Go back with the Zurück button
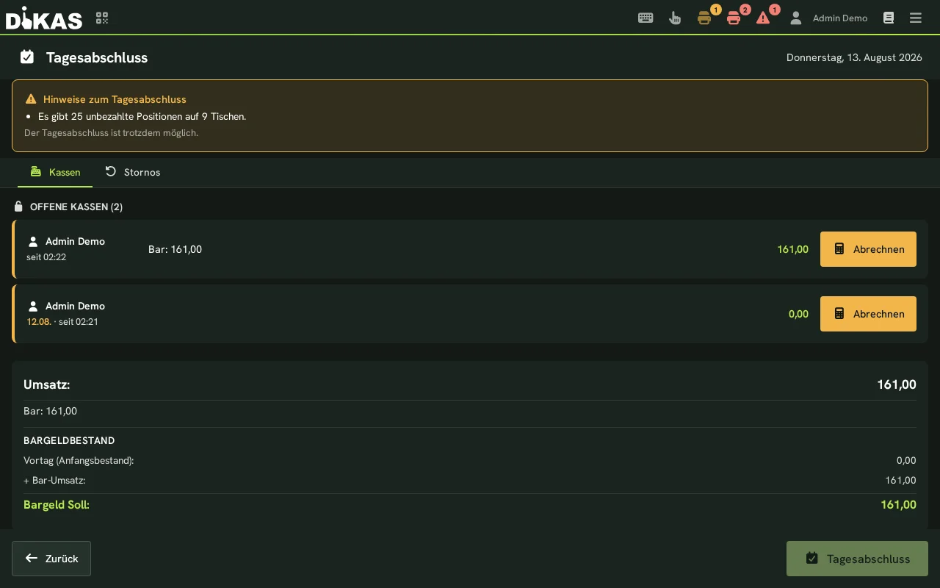940x588 pixels. tap(51, 559)
